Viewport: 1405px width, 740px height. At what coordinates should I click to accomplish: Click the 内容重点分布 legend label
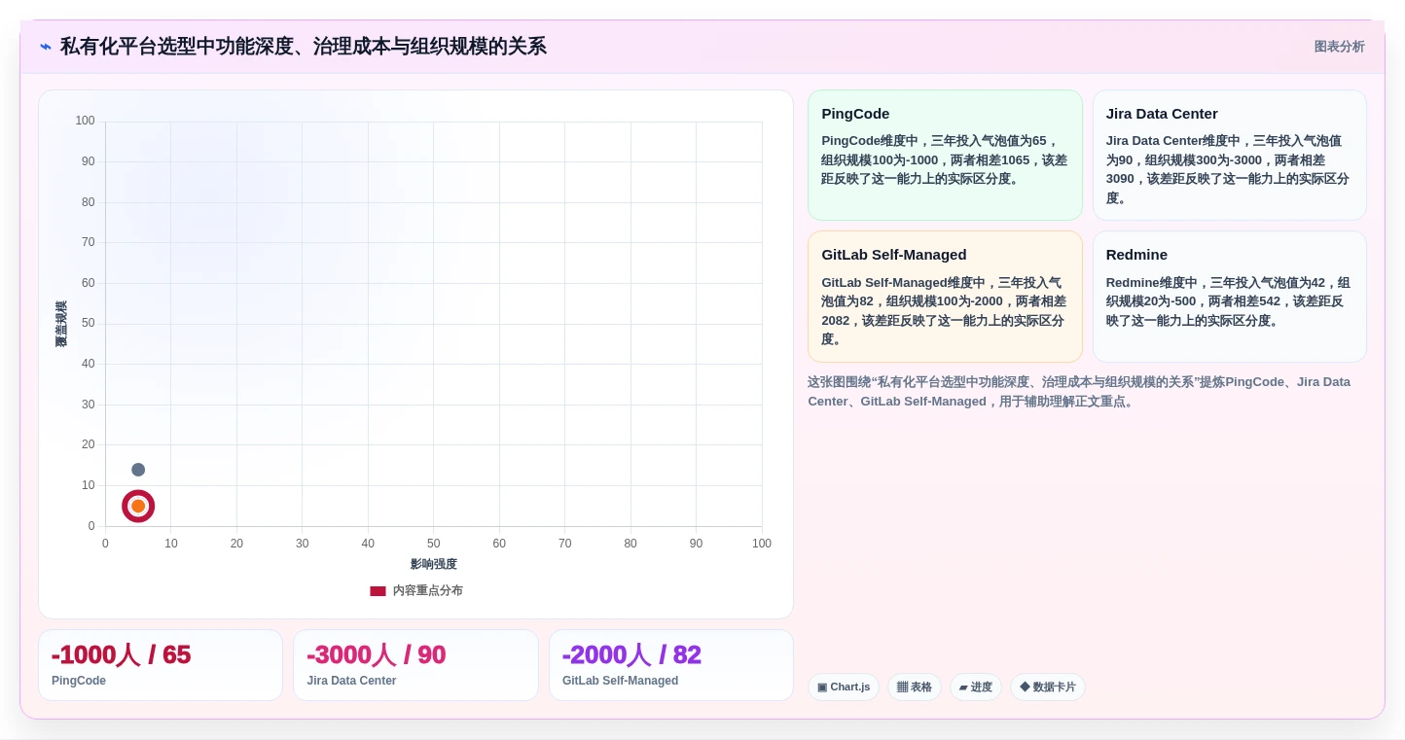pyautogui.click(x=427, y=591)
